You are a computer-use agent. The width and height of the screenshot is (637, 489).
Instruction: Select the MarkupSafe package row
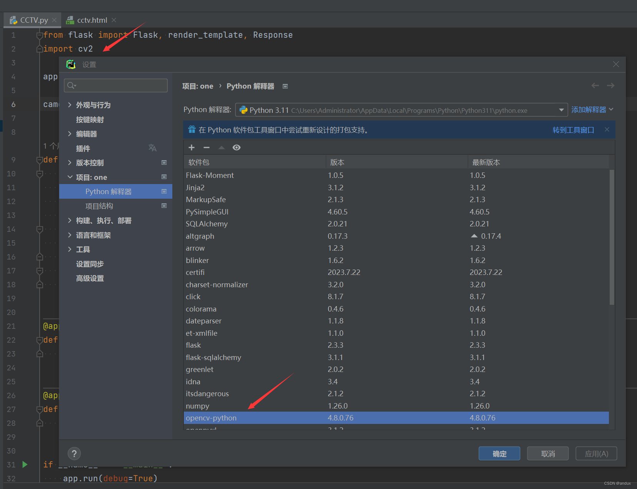tap(396, 199)
